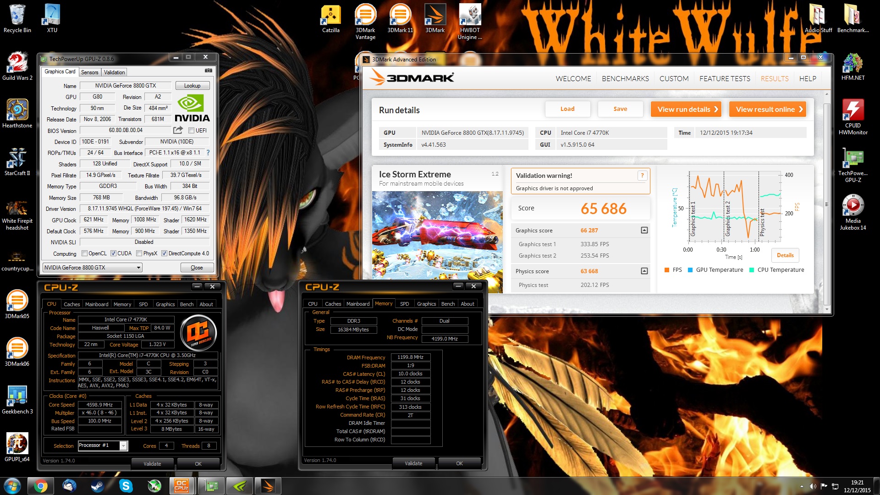Open the HFM.NET desktop icon
The height and width of the screenshot is (495, 880).
[x=853, y=67]
